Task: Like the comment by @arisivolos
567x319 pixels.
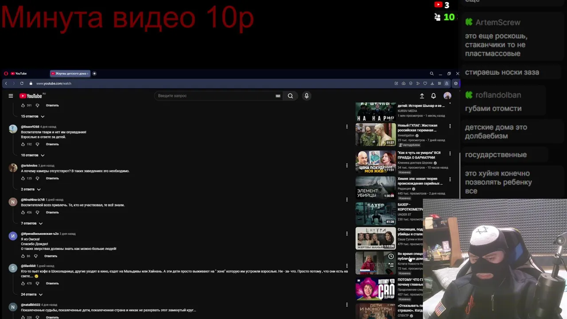Action: [x=23, y=178]
